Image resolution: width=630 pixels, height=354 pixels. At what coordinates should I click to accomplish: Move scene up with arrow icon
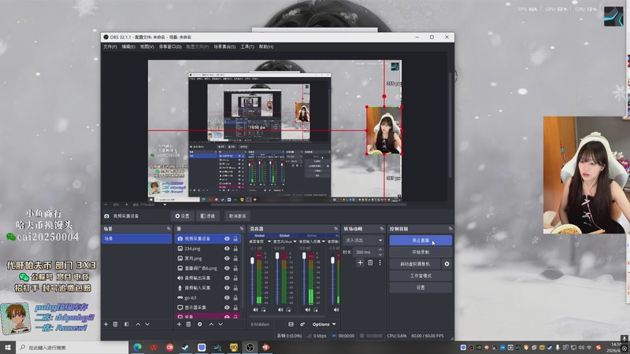pos(138,324)
